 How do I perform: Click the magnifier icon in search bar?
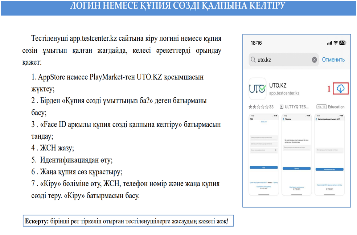pyautogui.click(x=253, y=60)
